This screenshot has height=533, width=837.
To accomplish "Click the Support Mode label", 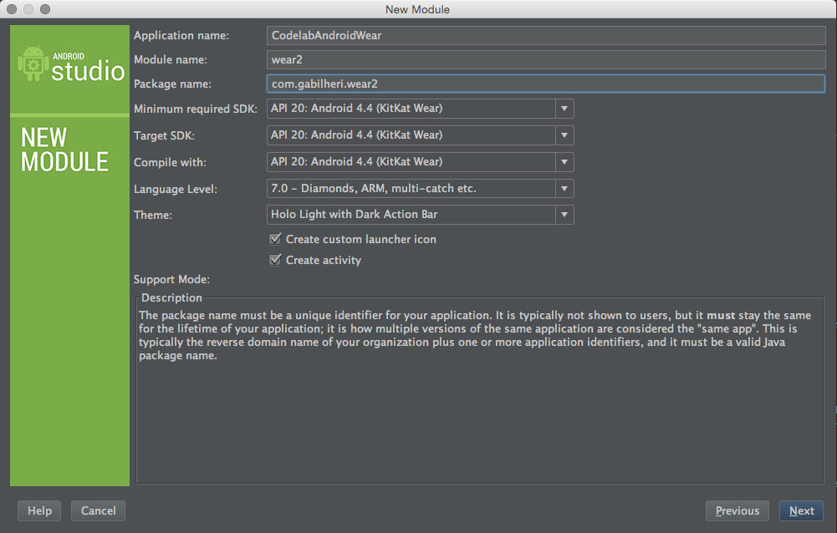I will (171, 279).
